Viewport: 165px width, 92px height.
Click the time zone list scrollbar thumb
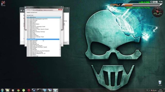[x=60, y=50]
